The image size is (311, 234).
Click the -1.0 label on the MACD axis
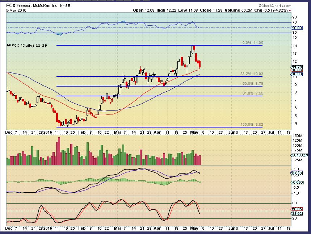(x=295, y=193)
